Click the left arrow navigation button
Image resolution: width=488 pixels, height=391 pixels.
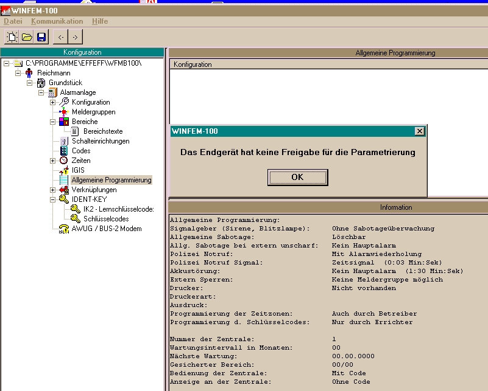pyautogui.click(x=60, y=37)
